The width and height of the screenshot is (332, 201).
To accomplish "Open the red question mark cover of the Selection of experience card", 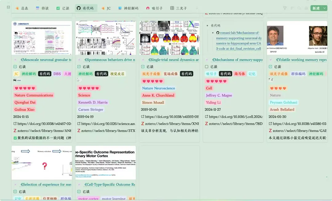I will pos(42,163).
